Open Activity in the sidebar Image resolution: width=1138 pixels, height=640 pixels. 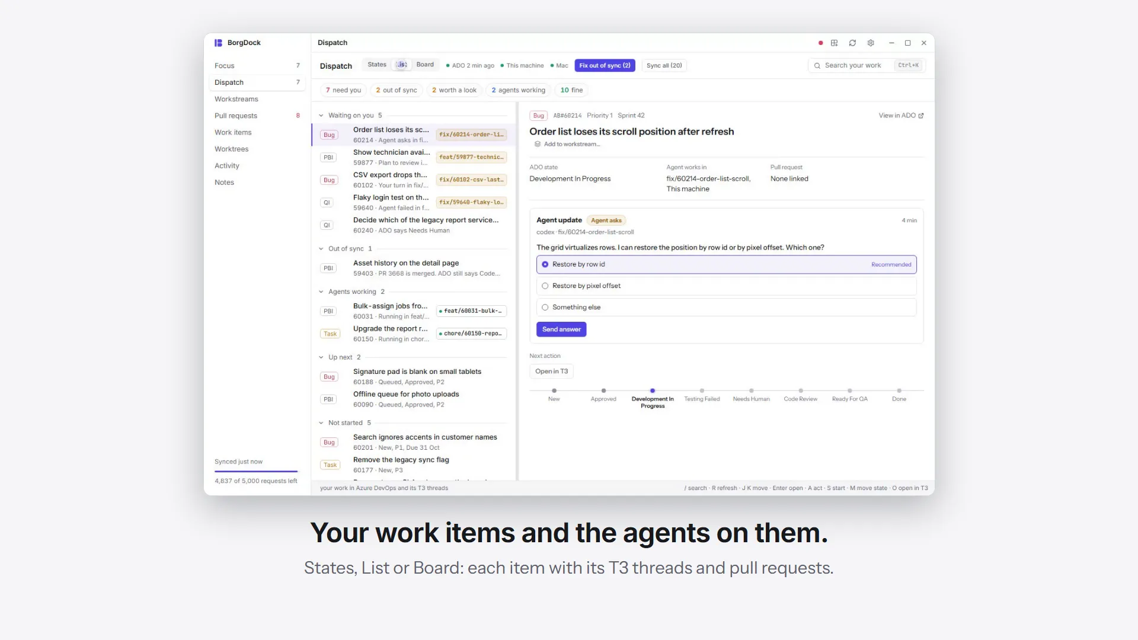click(257, 166)
